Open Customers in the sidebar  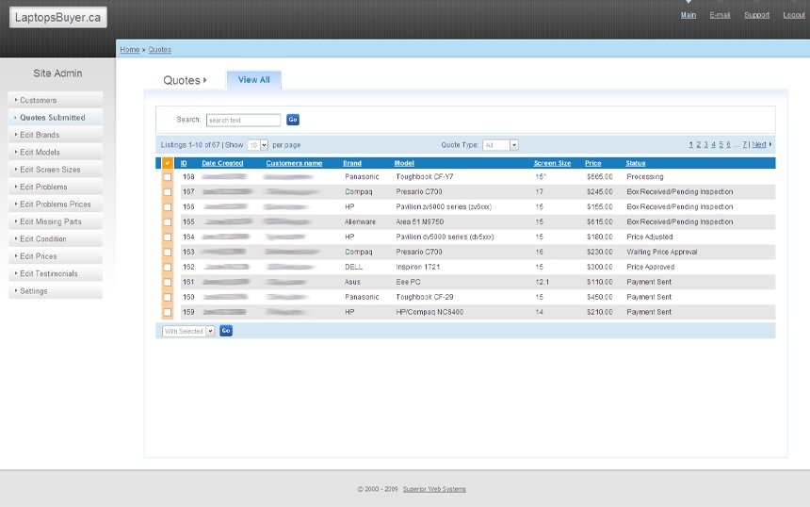click(x=56, y=100)
